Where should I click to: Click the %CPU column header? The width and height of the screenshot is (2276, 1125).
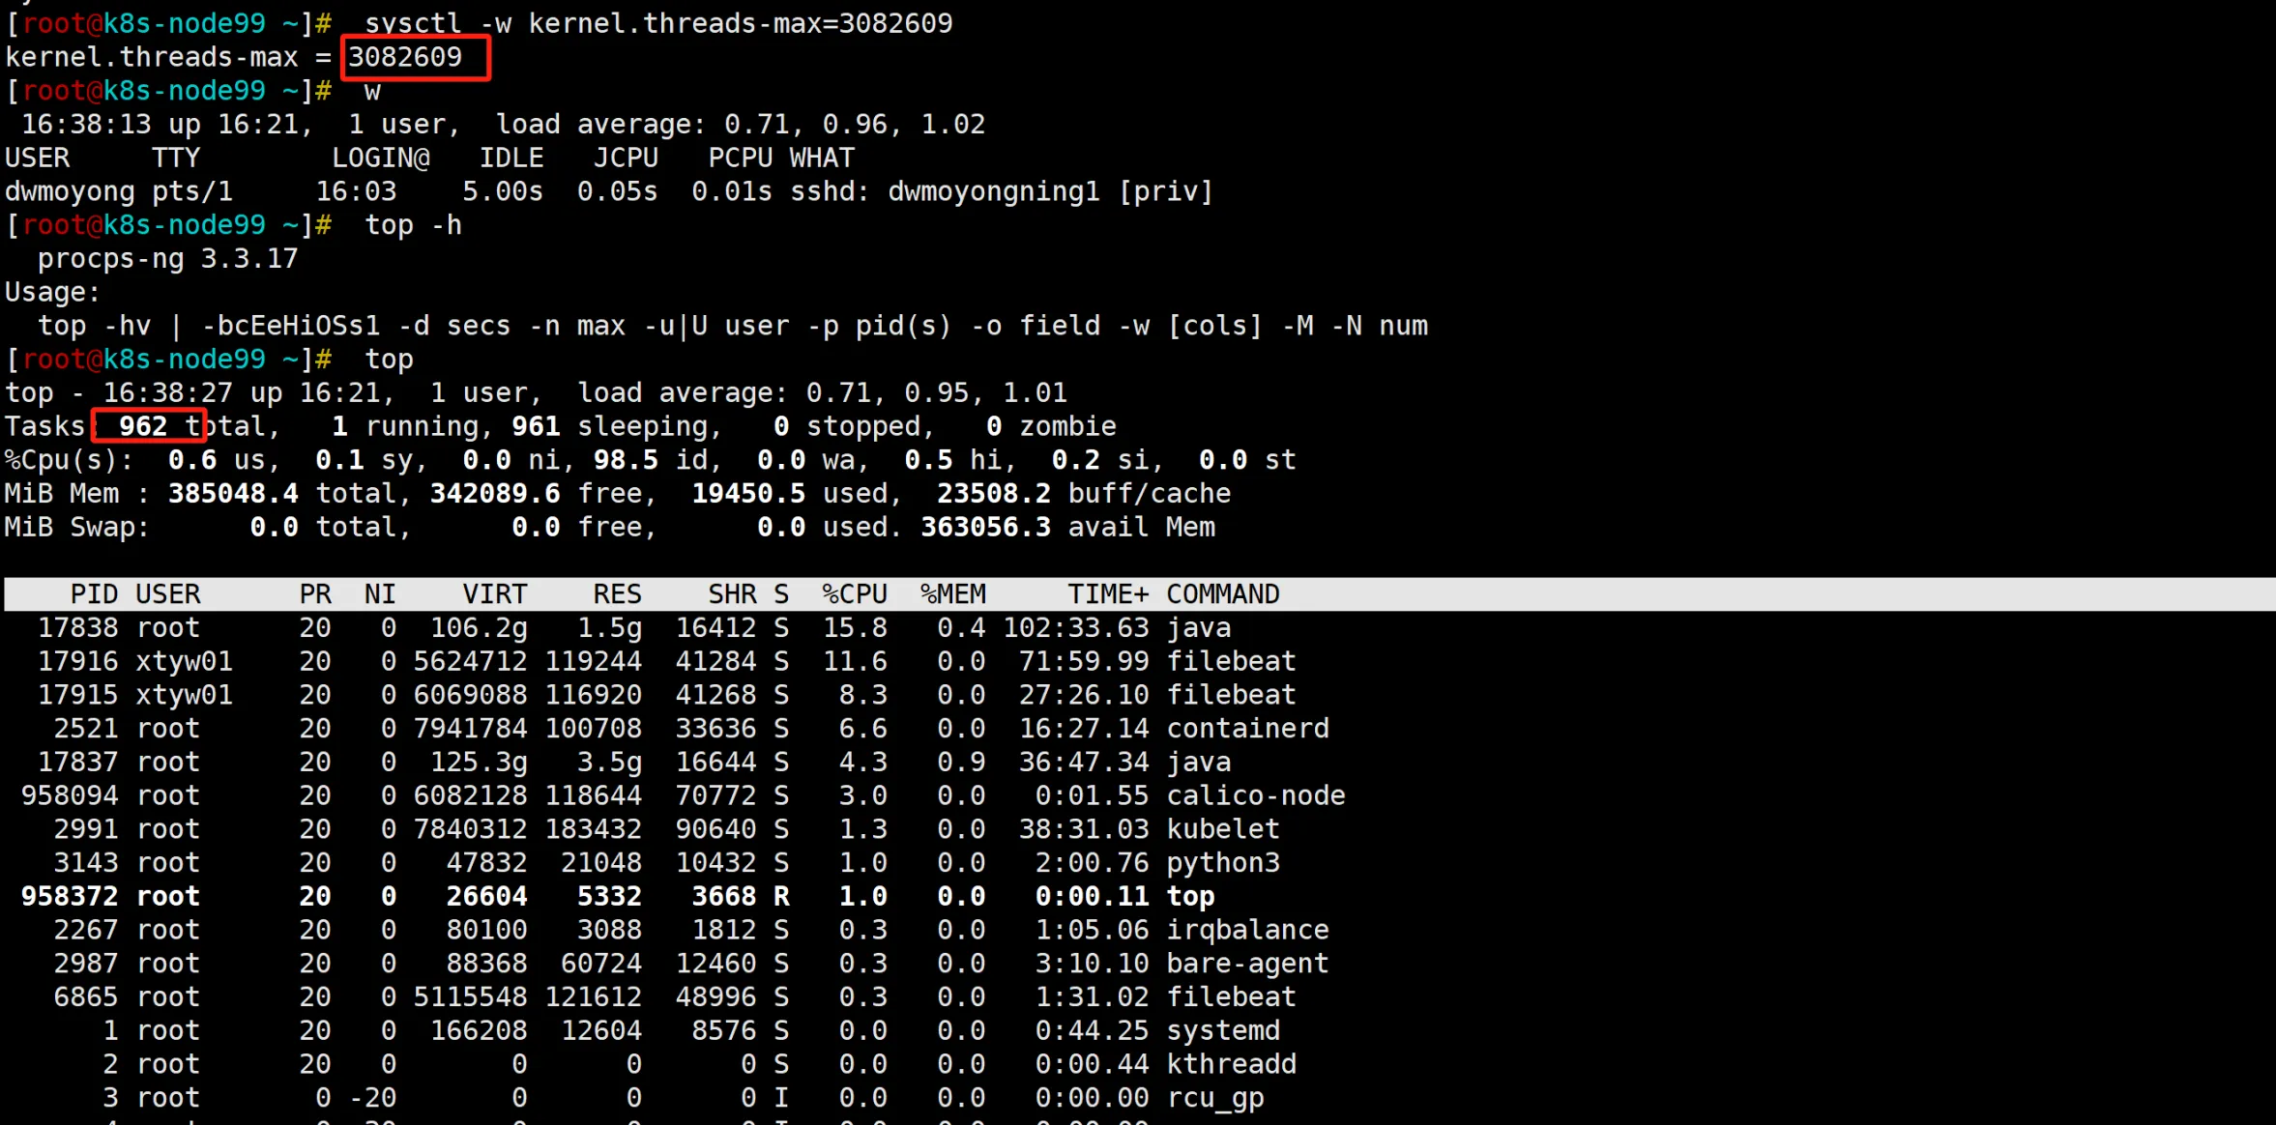tap(854, 593)
